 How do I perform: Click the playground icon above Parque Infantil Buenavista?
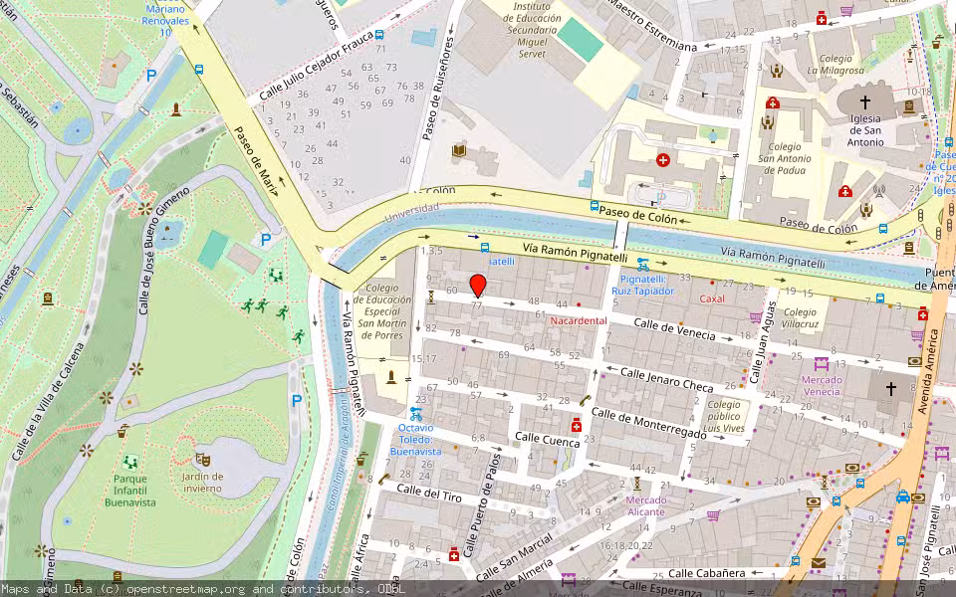129,463
